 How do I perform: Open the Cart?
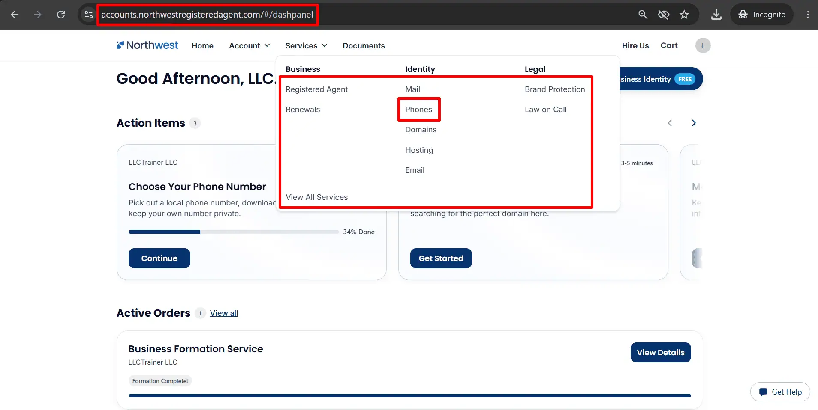click(669, 45)
